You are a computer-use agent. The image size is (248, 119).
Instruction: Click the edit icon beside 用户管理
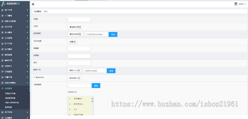click(2, 112)
